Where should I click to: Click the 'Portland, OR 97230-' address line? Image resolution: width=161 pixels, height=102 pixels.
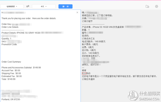(x=11, y=99)
